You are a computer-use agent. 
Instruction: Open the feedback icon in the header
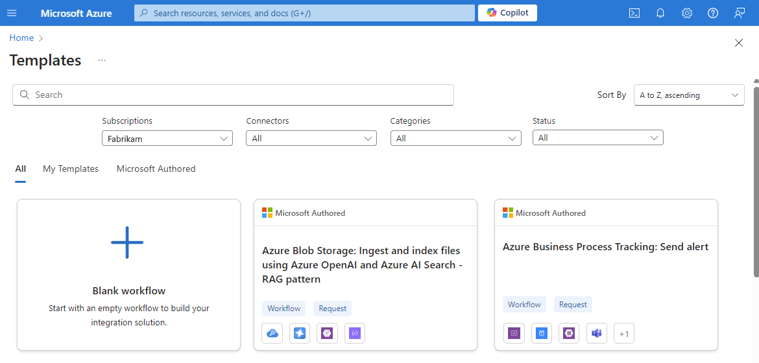coord(740,13)
